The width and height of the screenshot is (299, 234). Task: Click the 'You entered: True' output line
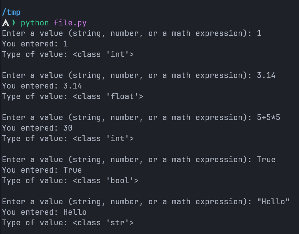[42, 170]
